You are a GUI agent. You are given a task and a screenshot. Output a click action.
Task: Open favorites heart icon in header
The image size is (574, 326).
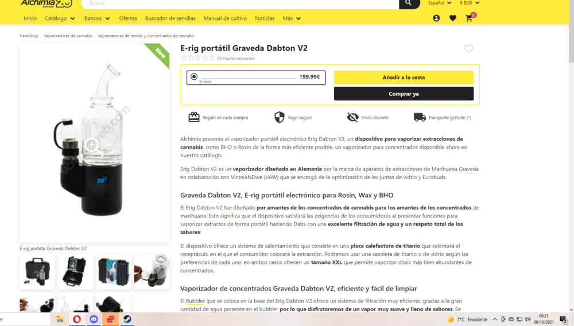pyautogui.click(x=453, y=18)
